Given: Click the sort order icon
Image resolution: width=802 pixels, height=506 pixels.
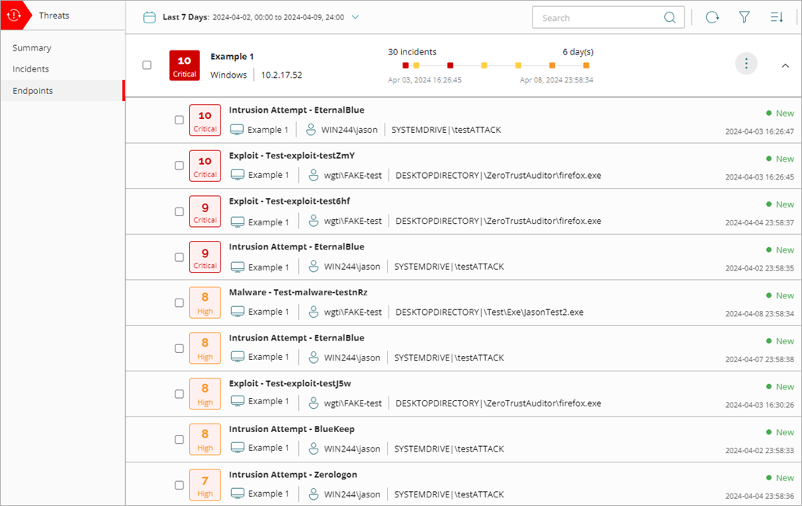Looking at the screenshot, I should coord(777,17).
